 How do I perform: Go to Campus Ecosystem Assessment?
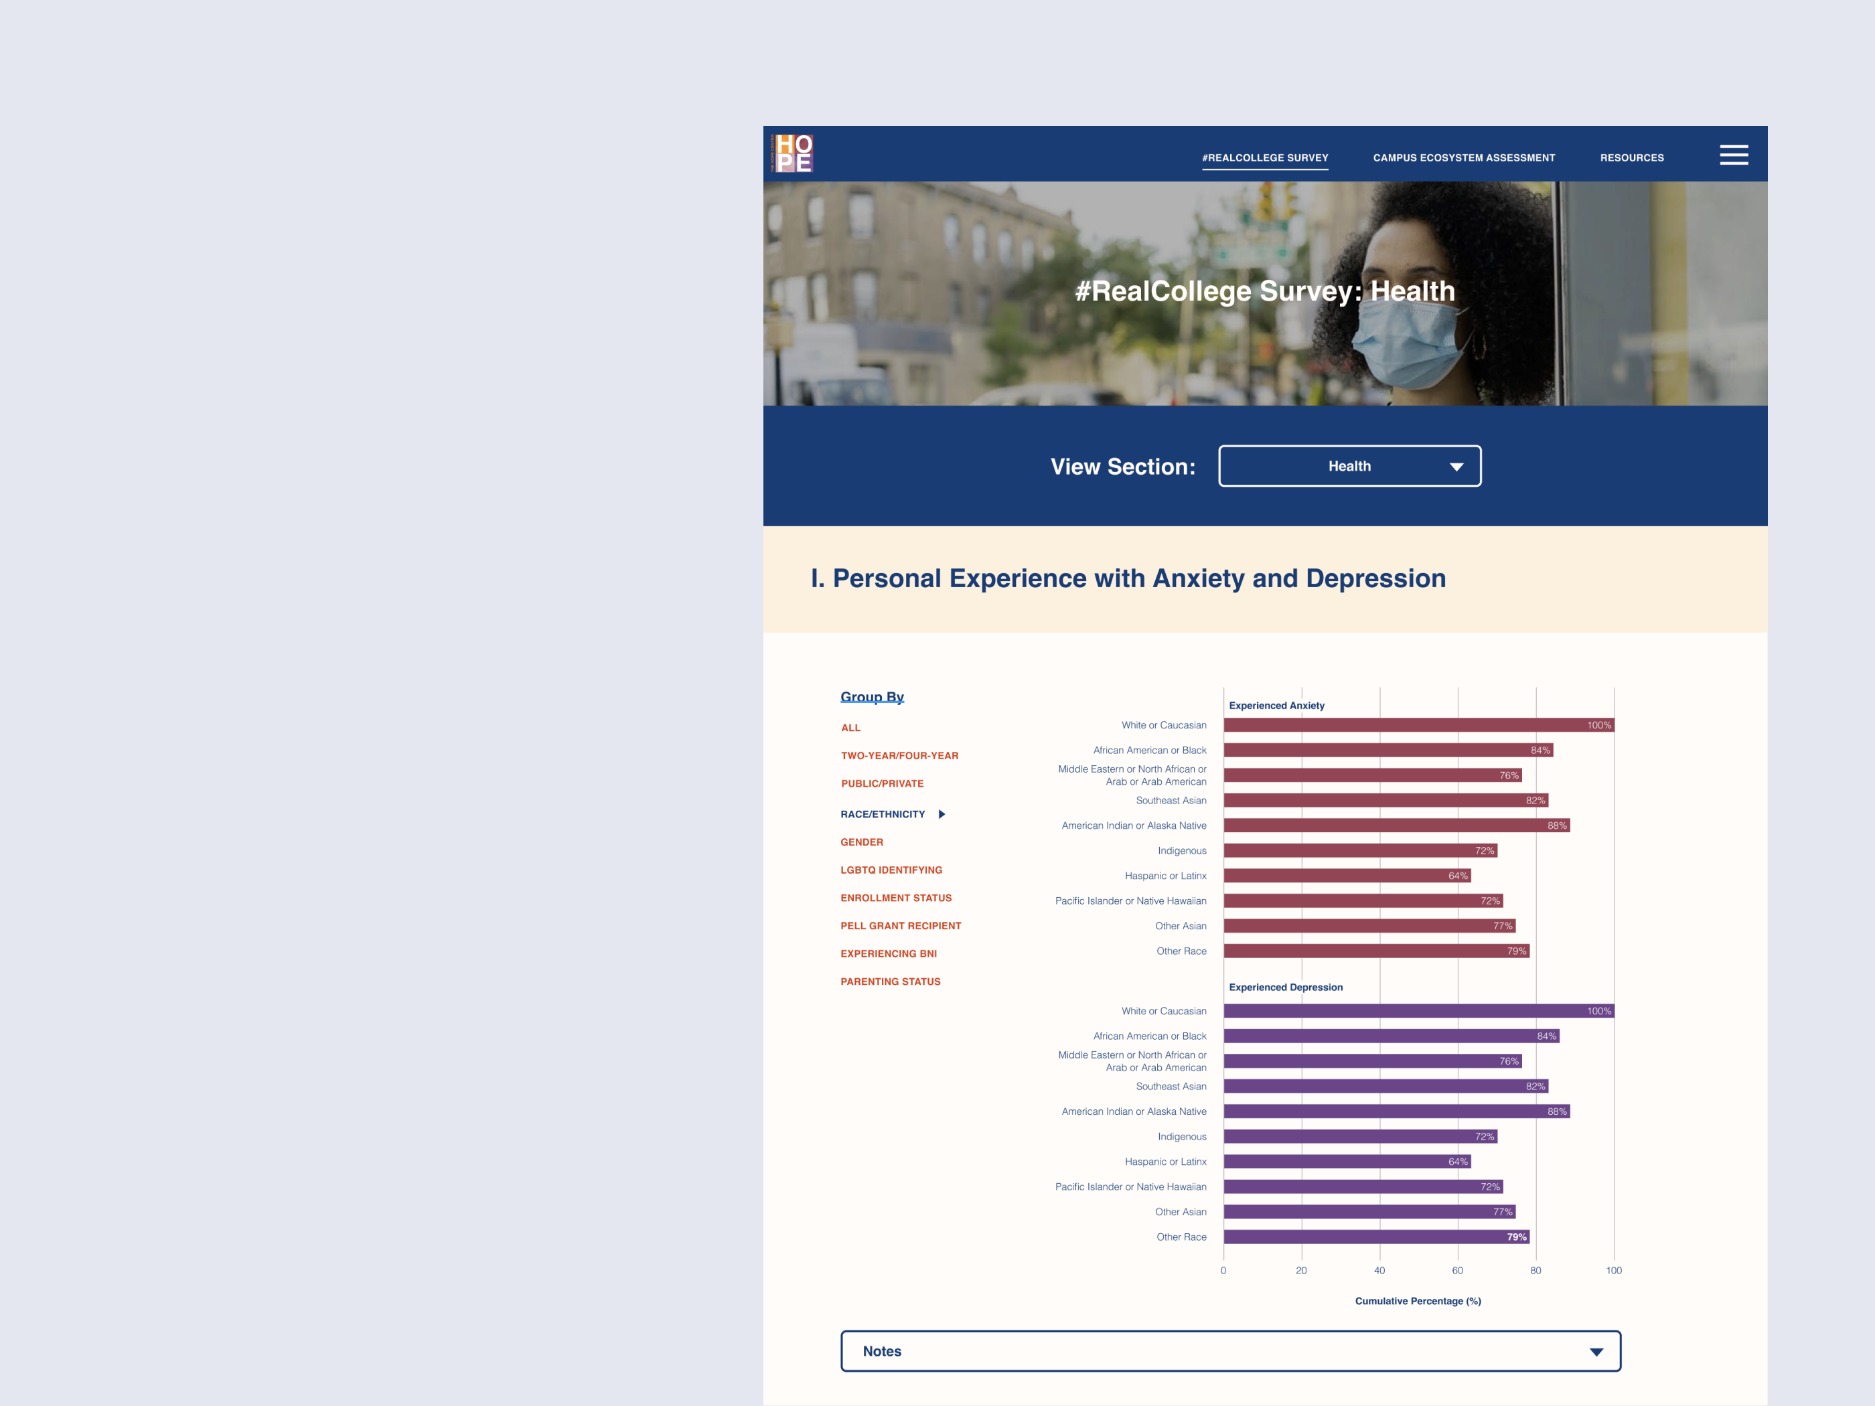tap(1463, 157)
